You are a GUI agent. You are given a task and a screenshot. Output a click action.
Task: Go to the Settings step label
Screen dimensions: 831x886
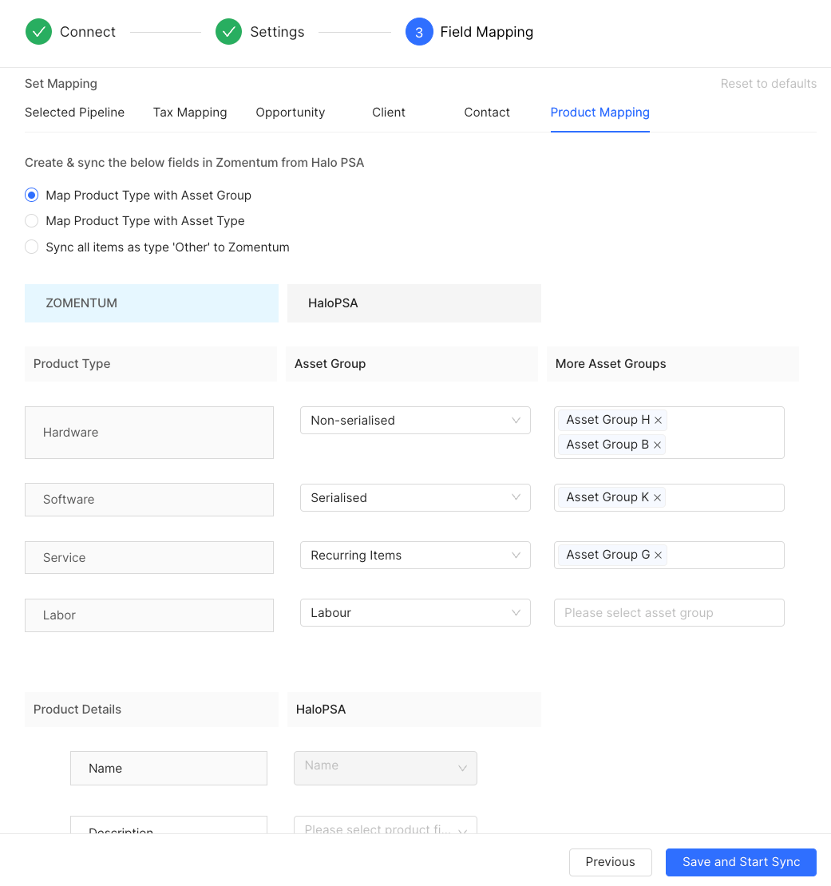277,32
